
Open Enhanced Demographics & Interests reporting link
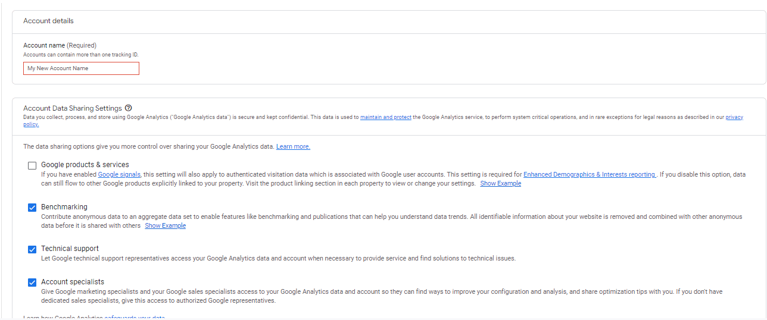tap(590, 174)
